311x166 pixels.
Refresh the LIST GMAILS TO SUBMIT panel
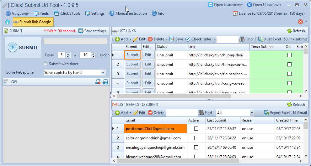click(296, 105)
